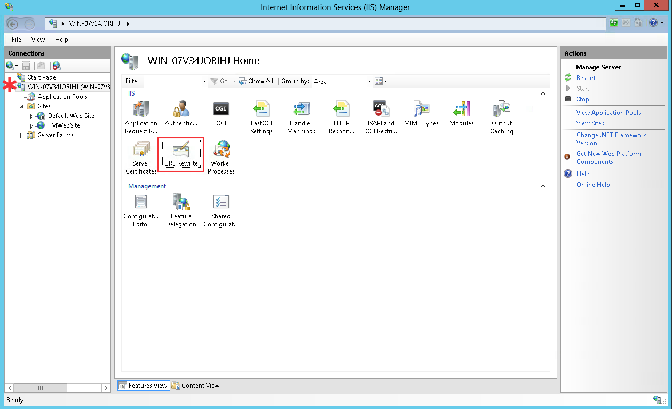Viewport: 672px width, 409px height.
Task: Click the status bar network icon
Action: click(x=658, y=399)
